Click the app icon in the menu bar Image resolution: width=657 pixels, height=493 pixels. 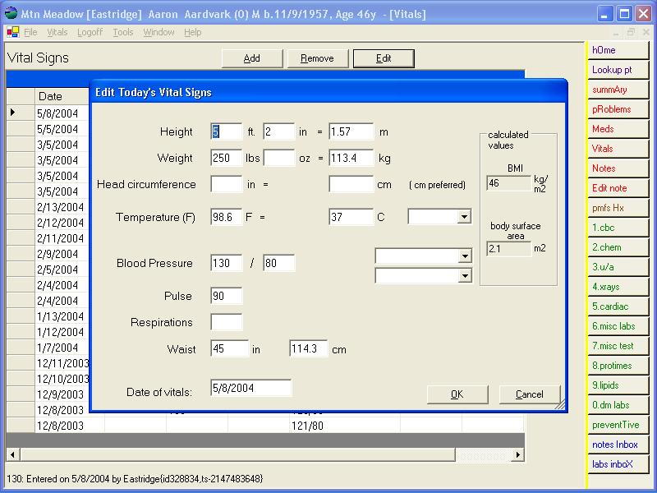tap(12, 32)
